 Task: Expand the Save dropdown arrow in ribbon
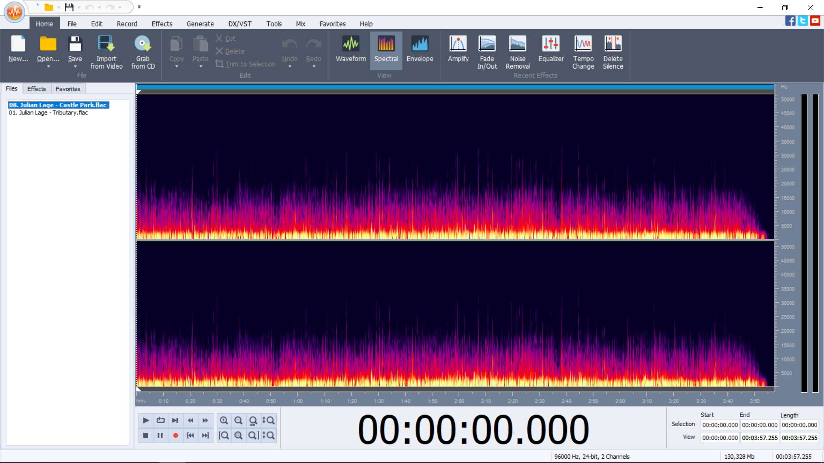click(75, 66)
